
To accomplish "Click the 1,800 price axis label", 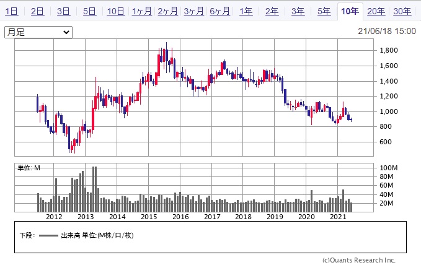I will pyautogui.click(x=389, y=50).
